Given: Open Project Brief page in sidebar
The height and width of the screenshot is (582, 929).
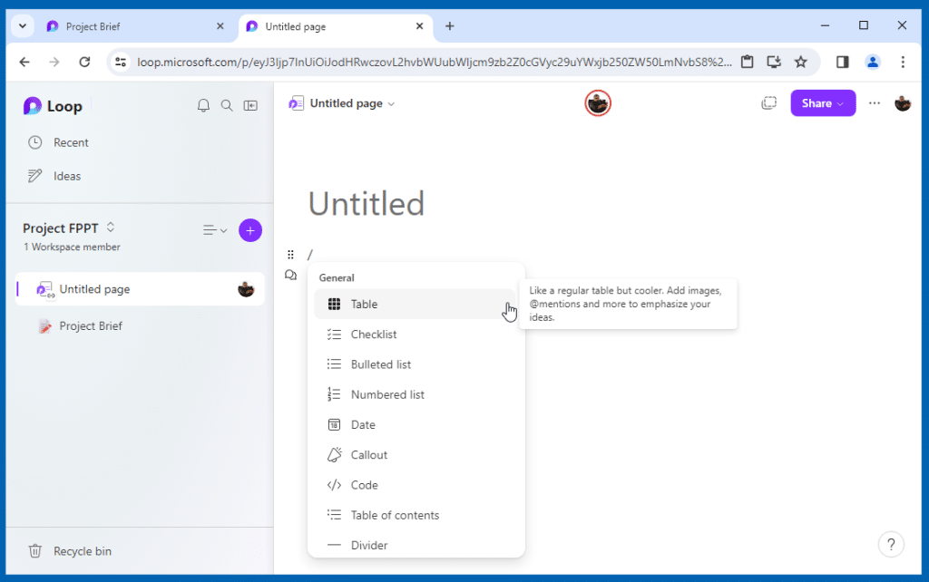Looking at the screenshot, I should point(91,325).
